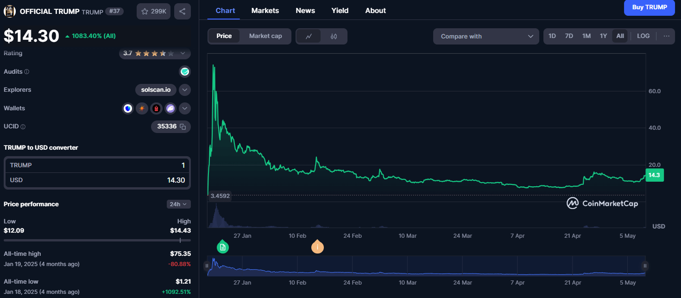Click the USD amount converter field
Viewport: 681px width, 298px height.
97,180
